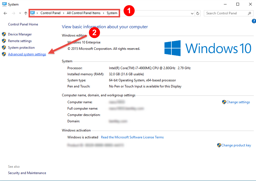The width and height of the screenshot is (256, 181).
Task: Expand chevron before Control Panel breadcrumb
Action: pyautogui.click(x=37, y=13)
